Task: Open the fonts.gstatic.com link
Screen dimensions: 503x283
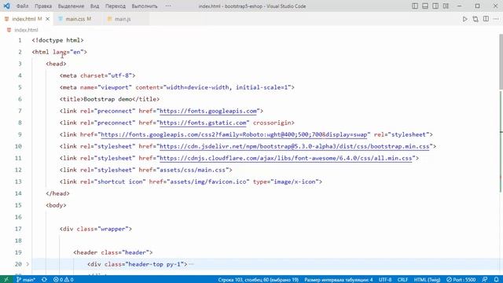Action: 203,123
